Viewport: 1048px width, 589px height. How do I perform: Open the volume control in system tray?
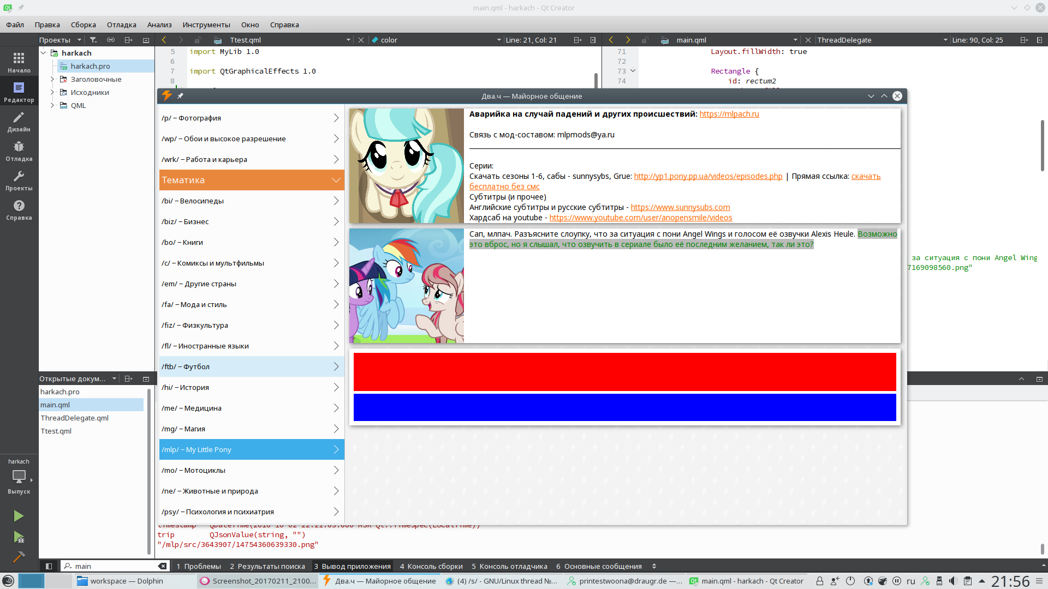point(953,581)
